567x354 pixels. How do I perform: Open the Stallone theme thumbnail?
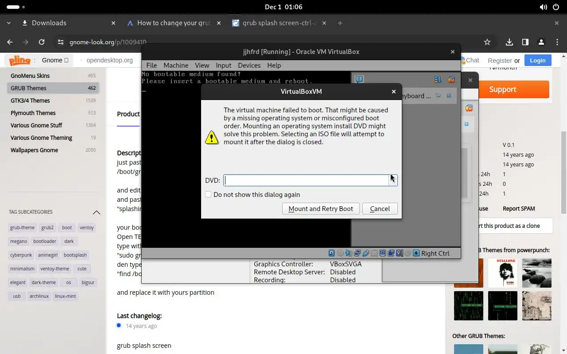(502, 273)
